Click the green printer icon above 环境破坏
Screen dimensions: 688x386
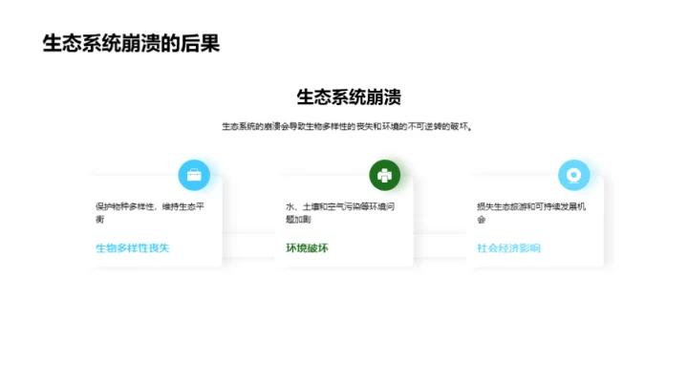click(x=385, y=175)
